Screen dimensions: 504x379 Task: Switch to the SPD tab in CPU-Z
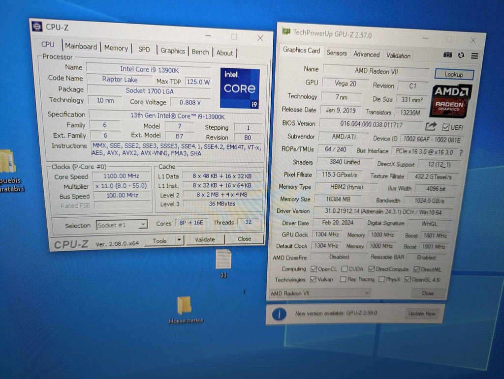click(144, 50)
